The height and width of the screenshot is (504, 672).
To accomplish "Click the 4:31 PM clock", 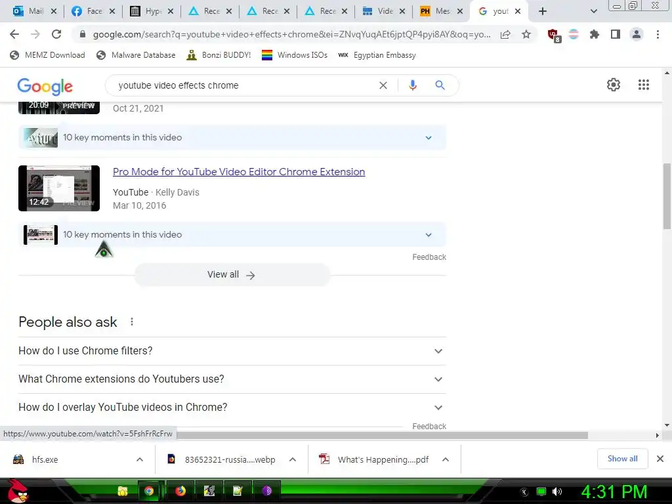I will (x=614, y=492).
